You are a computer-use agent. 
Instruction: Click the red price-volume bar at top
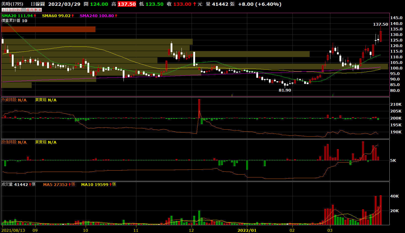pos(48,29)
